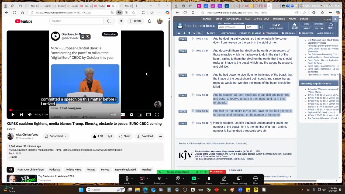Image resolution: width=345 pixels, height=194 pixels.
Task: Toggle YouTube autoplay switch
Action: click(114, 115)
